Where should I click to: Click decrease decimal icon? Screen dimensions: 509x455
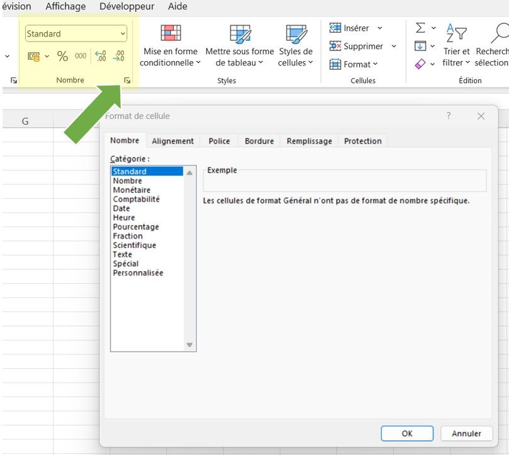coord(118,56)
